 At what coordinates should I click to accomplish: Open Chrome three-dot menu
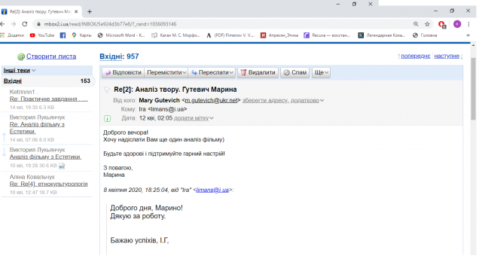[x=468, y=24]
